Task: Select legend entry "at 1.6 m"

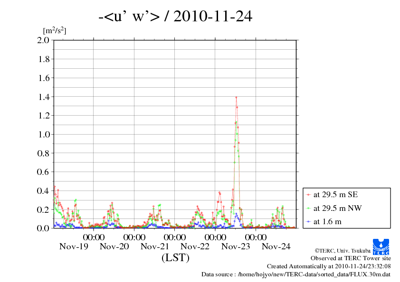Action: 327,222
